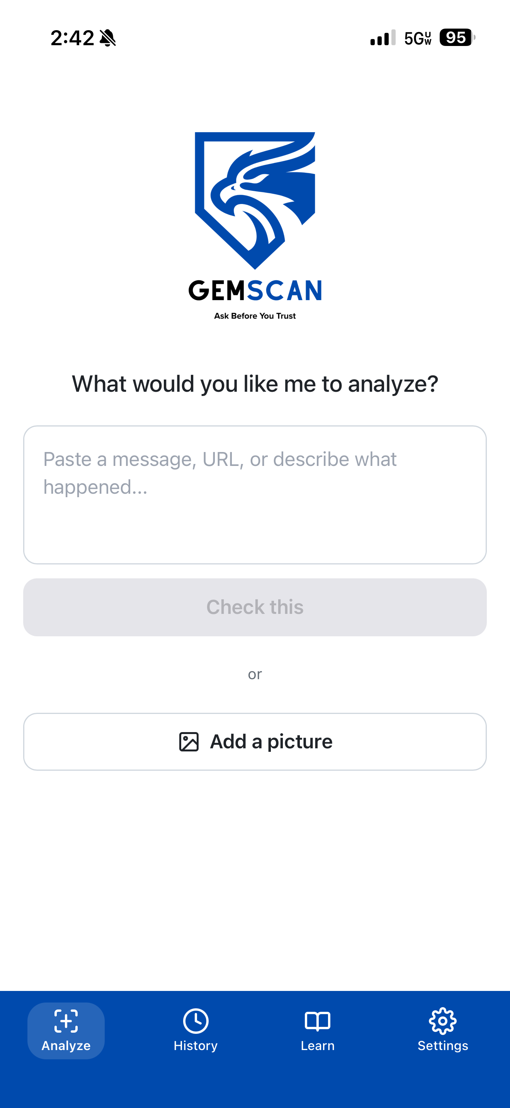Screen dimensions: 510x1108
Task: Tap the GEMSCAN wordmark text
Action: click(255, 291)
